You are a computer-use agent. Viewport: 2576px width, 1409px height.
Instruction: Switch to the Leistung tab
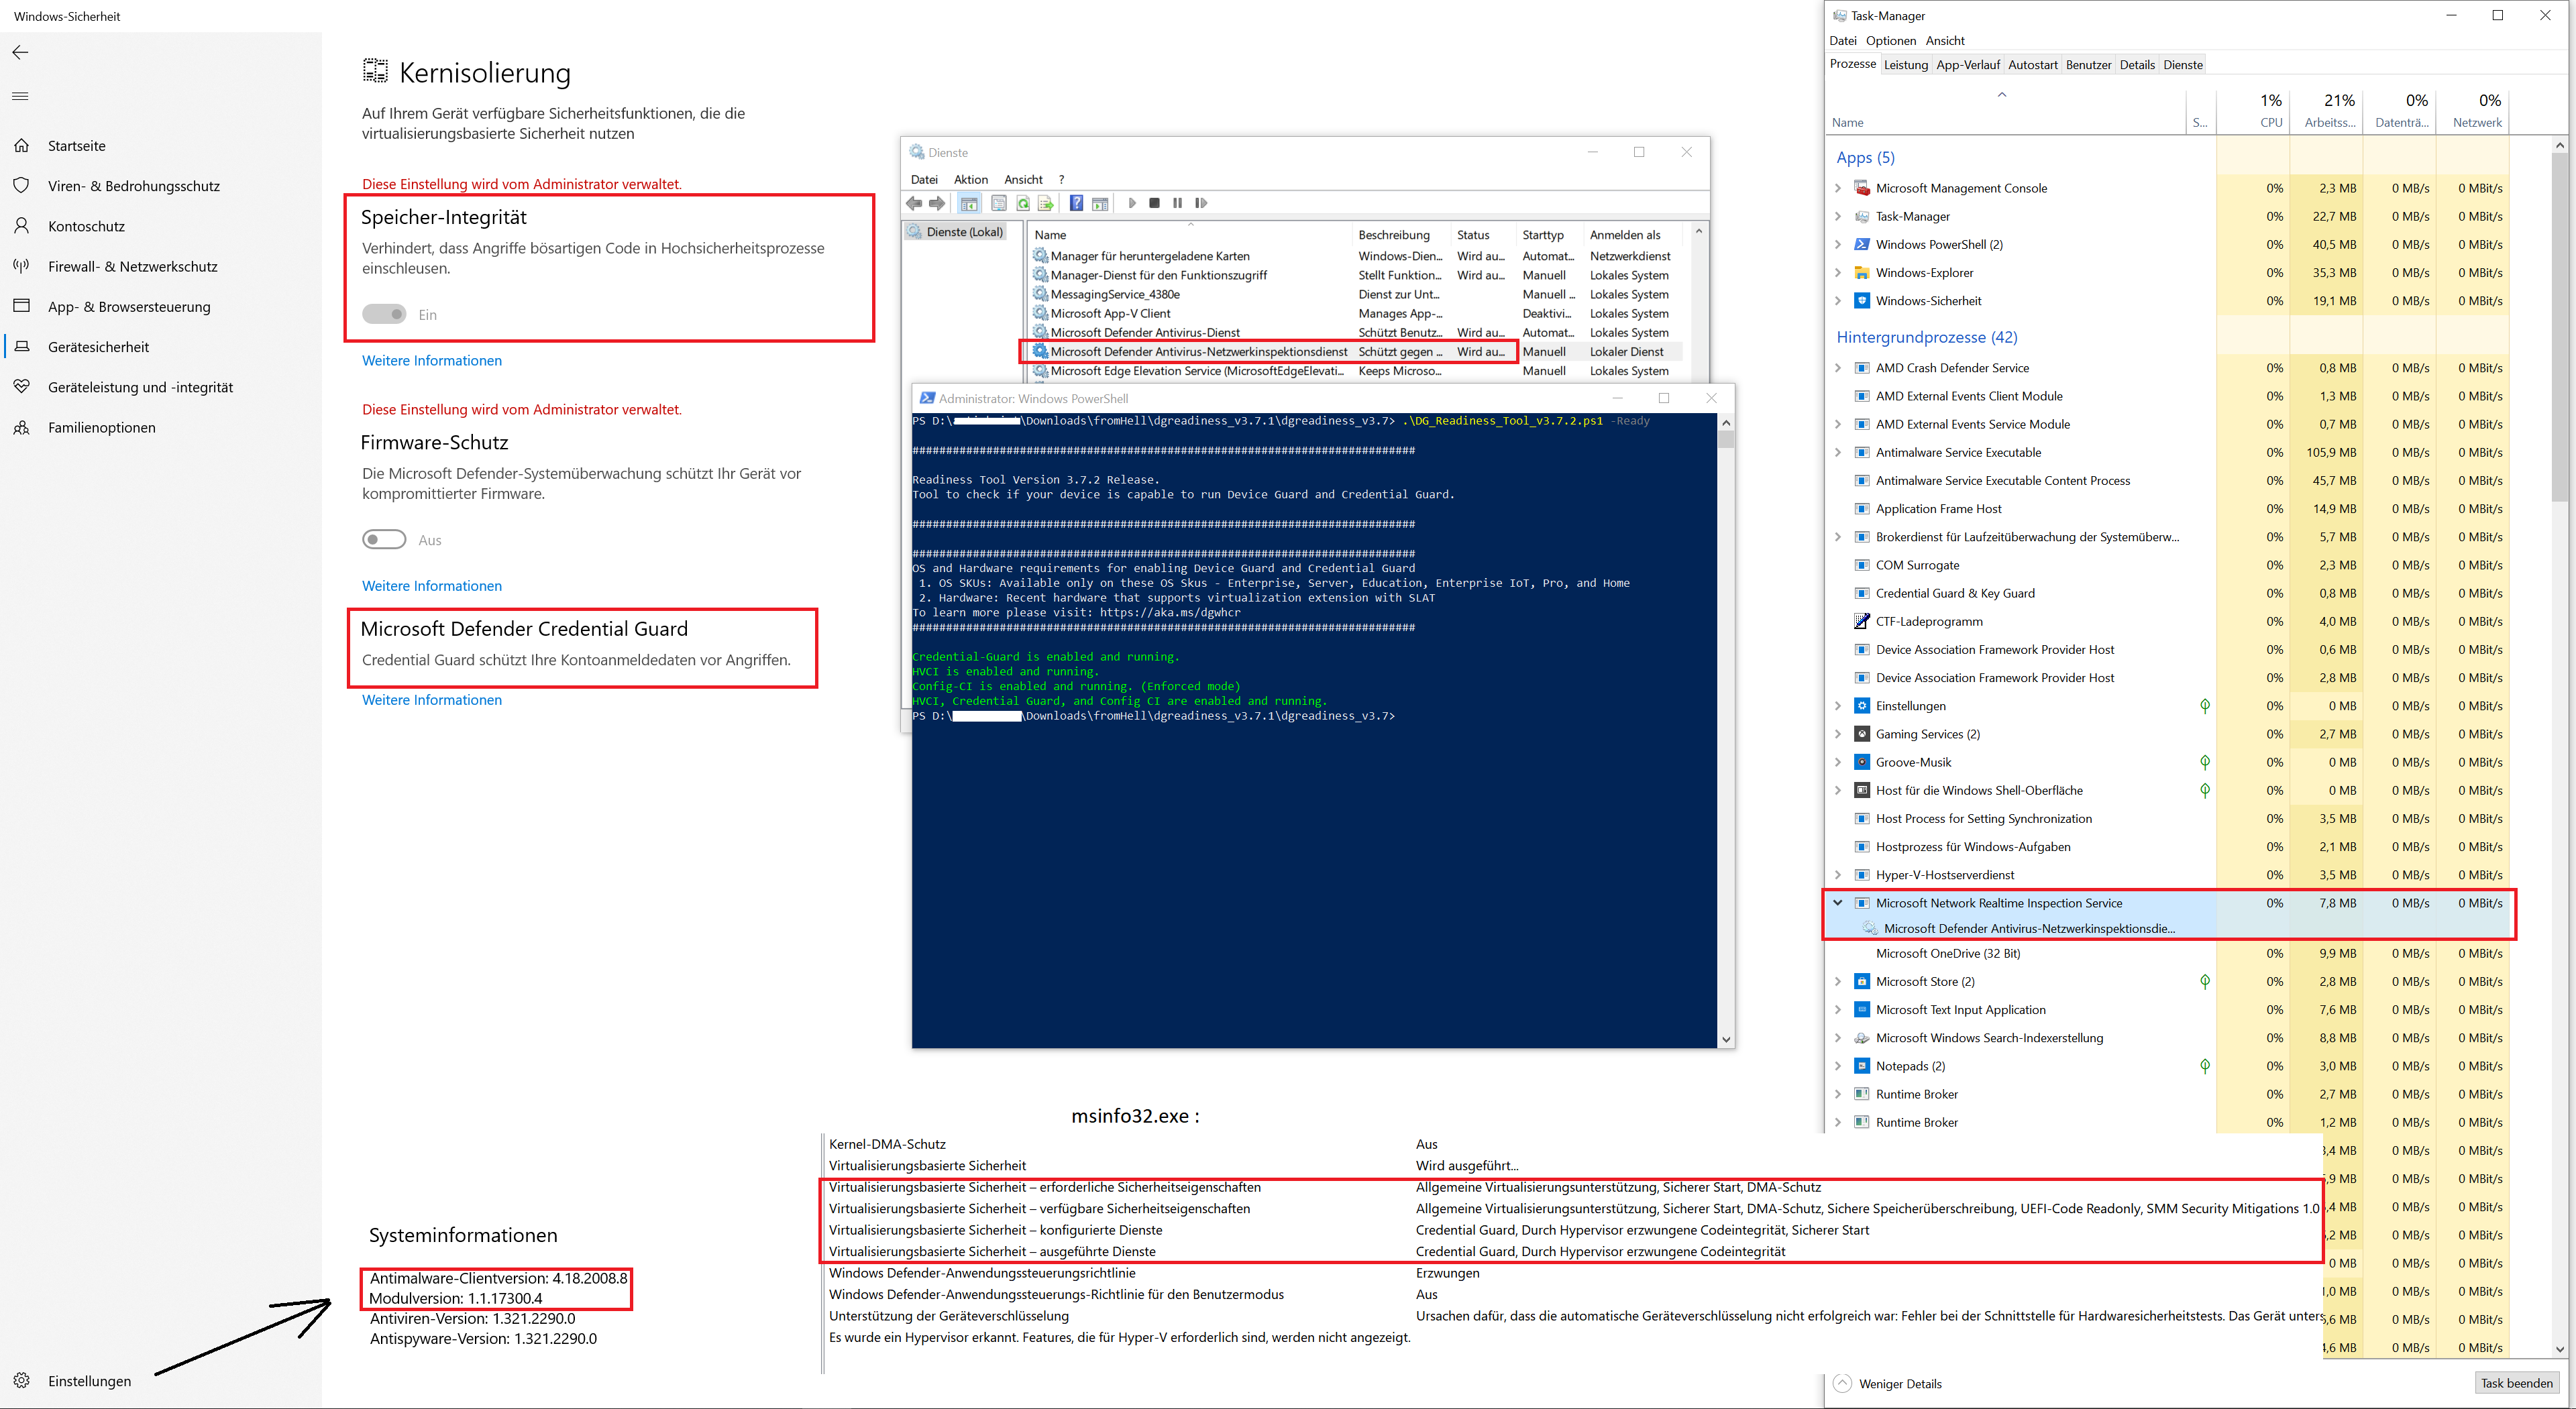pos(1905,65)
